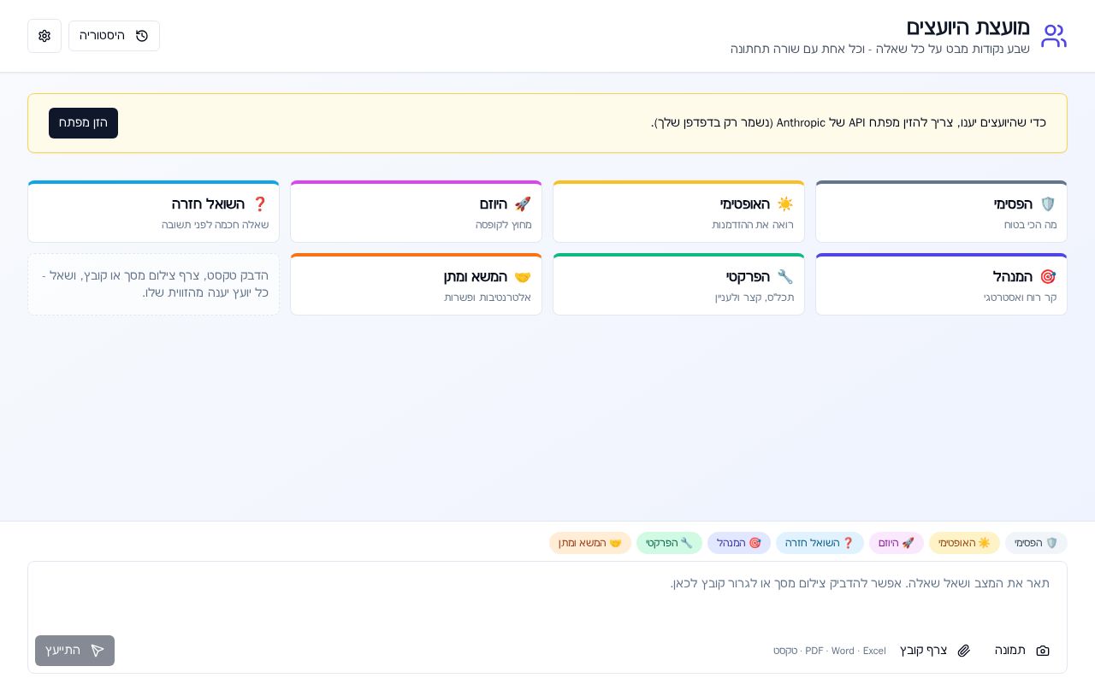Click the 'טקסט · PDF · Word · Excel' file types hint
The width and height of the screenshot is (1095, 684).
(x=830, y=651)
